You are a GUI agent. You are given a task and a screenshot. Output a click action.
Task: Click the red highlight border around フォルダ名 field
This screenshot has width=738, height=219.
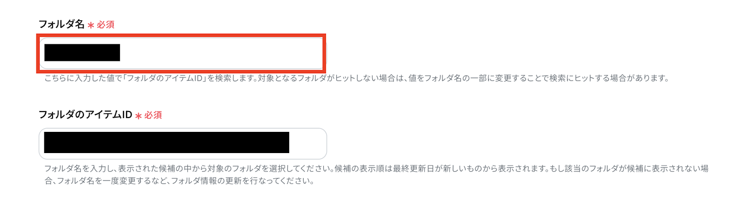point(181,35)
